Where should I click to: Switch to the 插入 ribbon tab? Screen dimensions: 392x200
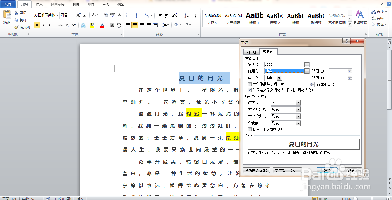coord(39,4)
